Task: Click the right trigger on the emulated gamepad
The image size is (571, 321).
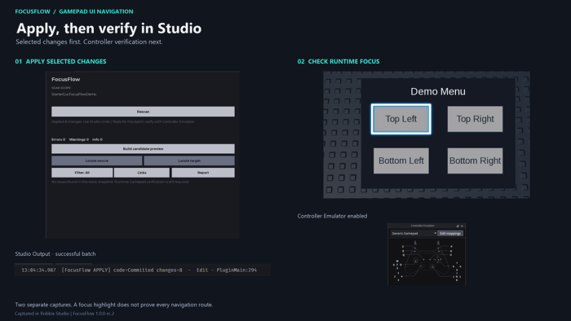Action: 438,243
